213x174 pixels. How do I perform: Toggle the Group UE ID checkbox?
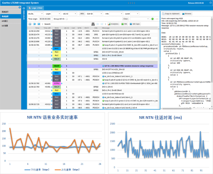click(67, 19)
